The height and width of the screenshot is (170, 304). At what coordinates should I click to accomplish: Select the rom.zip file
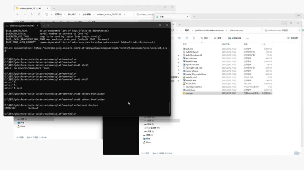(x=189, y=93)
